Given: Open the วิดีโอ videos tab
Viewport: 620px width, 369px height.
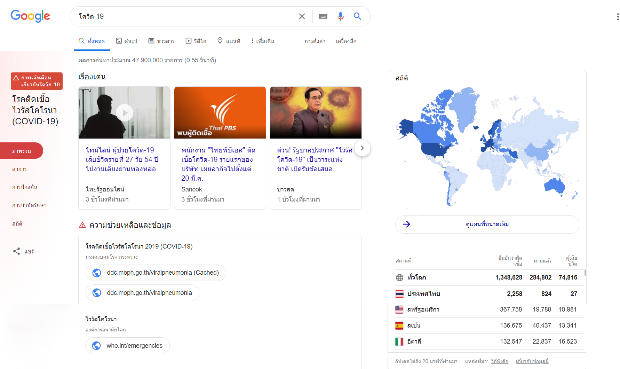Looking at the screenshot, I should (196, 41).
